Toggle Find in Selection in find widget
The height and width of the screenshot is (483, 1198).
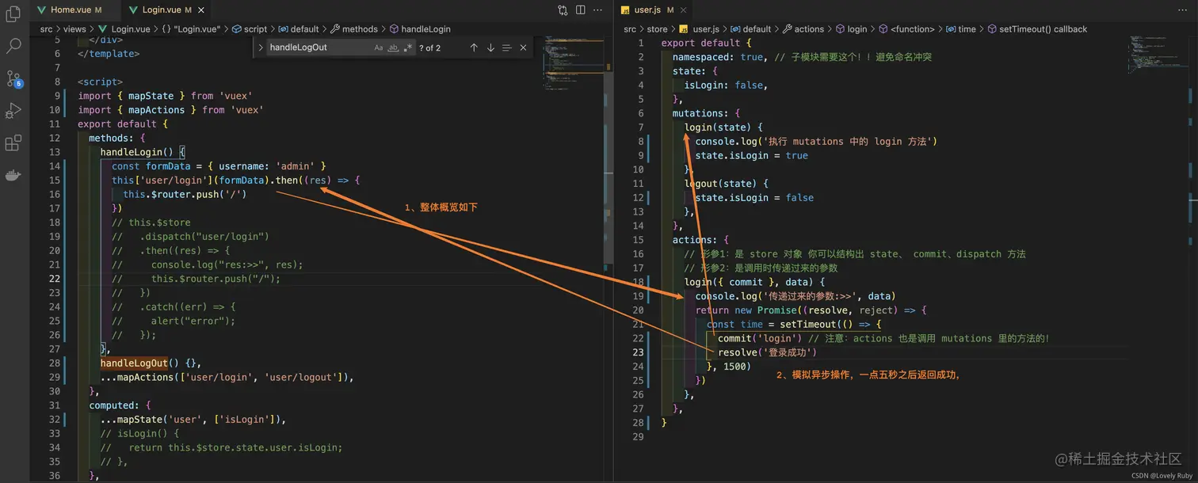pyautogui.click(x=507, y=48)
